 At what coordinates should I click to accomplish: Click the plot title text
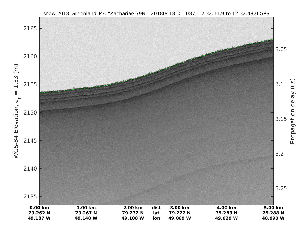[x=156, y=14]
